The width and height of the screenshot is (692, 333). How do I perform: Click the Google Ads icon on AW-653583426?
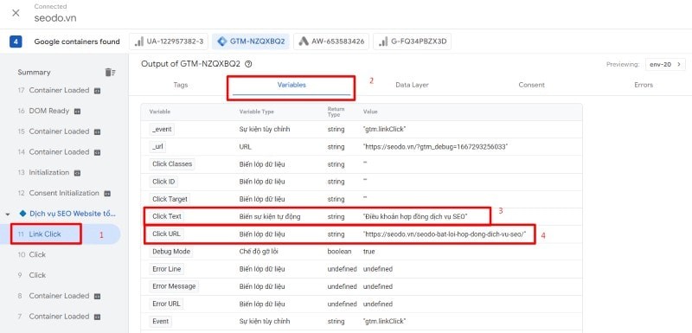click(304, 42)
